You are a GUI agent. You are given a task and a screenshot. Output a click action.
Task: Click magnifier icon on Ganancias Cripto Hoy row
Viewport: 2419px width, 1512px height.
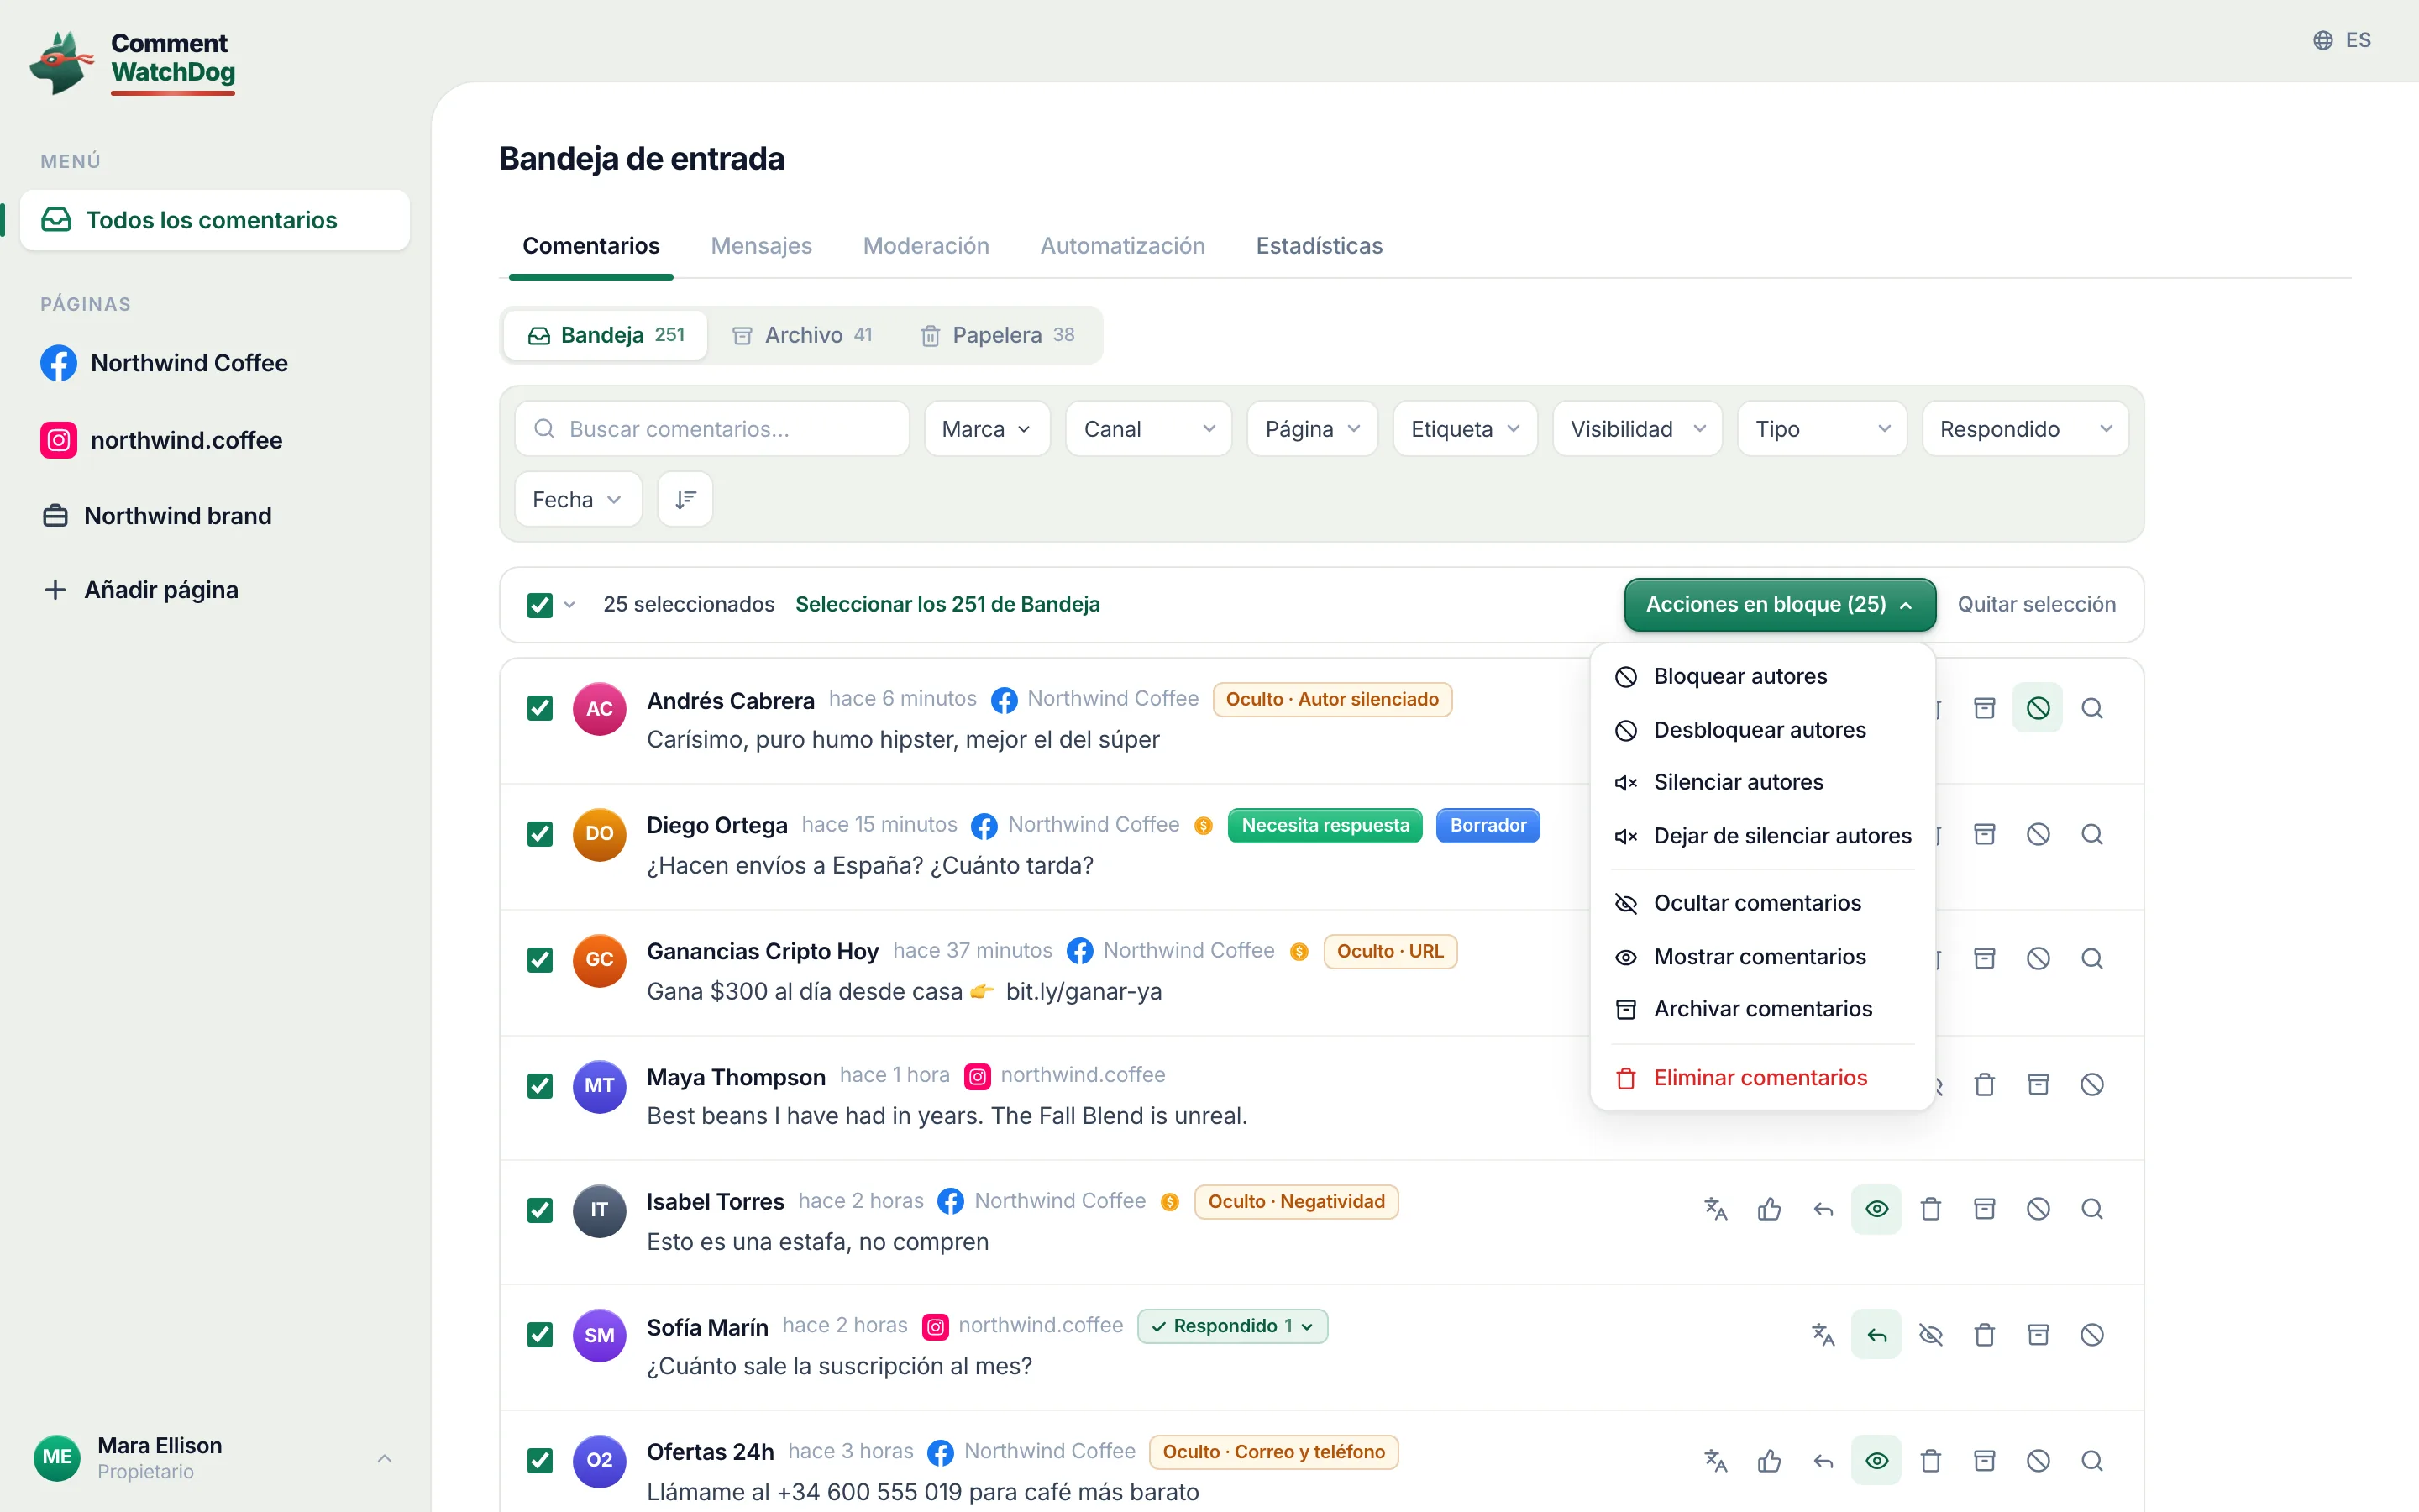[x=2091, y=959]
